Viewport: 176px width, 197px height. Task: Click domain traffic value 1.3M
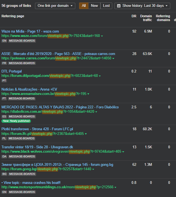[148, 165]
